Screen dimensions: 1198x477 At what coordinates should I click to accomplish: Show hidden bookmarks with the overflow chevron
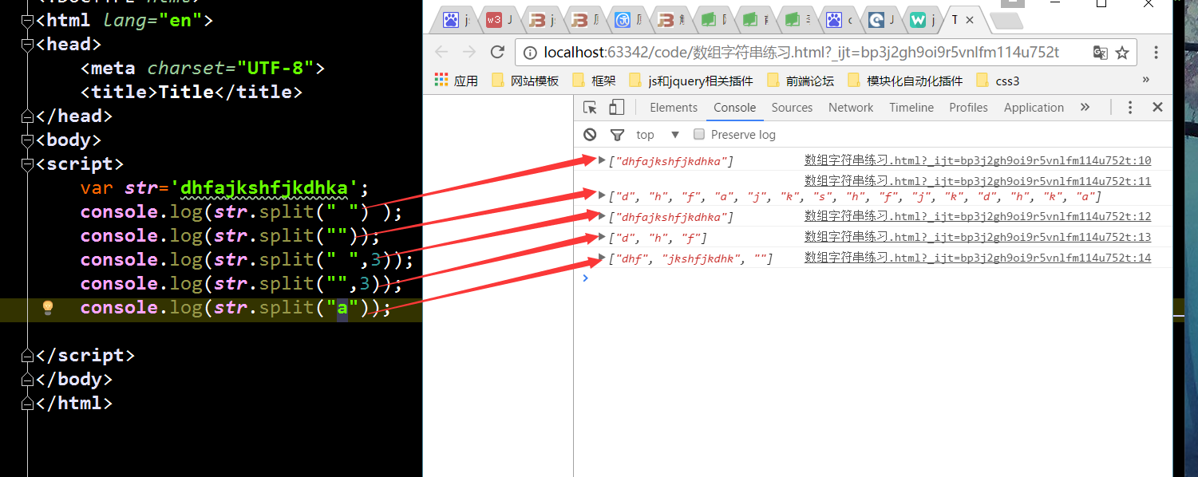[x=1146, y=81]
